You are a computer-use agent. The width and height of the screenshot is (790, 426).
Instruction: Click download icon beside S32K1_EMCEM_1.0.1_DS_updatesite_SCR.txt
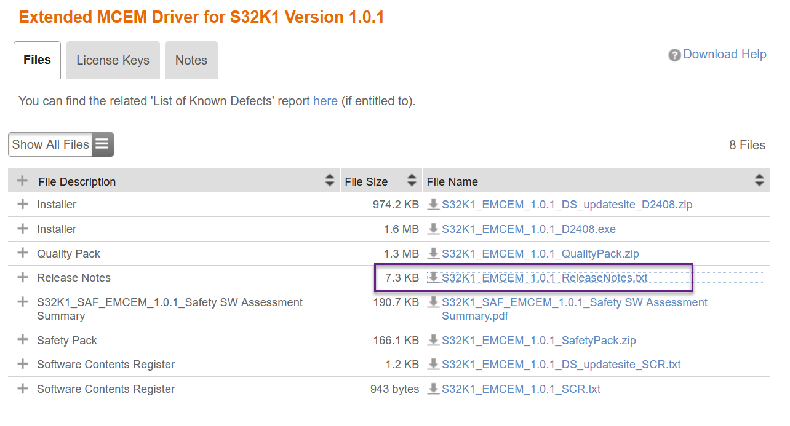click(x=434, y=364)
